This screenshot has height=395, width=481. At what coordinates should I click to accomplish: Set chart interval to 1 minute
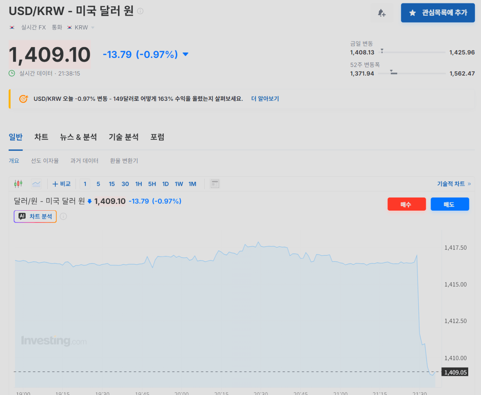(x=85, y=184)
